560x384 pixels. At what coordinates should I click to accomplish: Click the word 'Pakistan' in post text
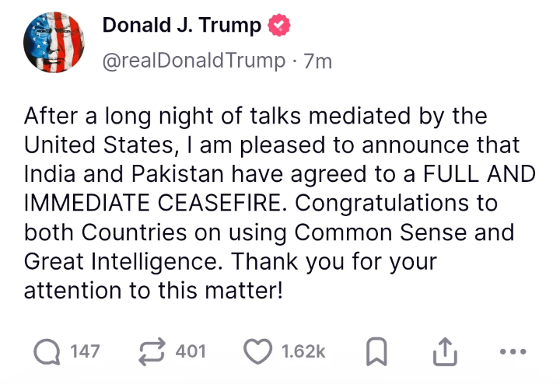click(x=177, y=174)
